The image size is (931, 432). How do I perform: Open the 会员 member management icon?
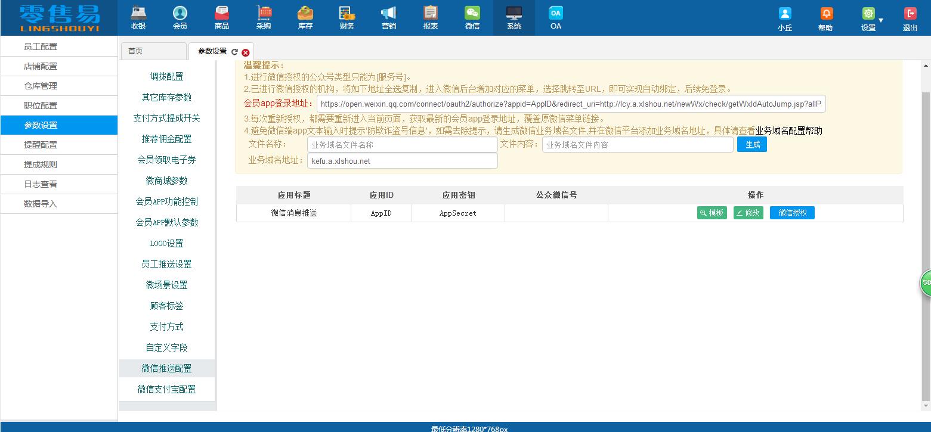pos(180,16)
